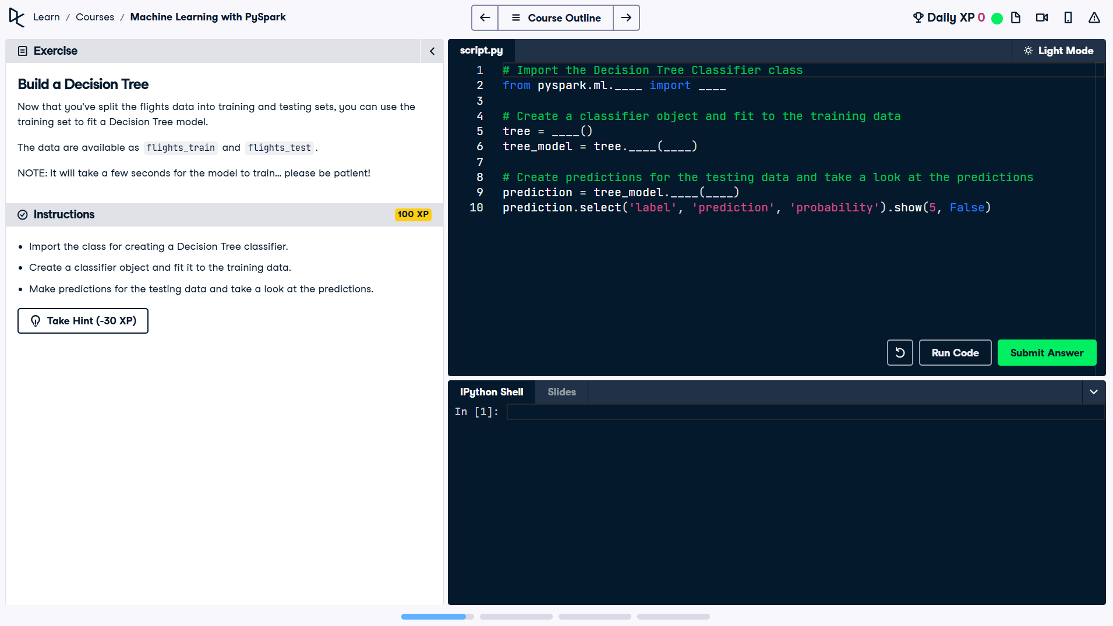The height and width of the screenshot is (626, 1113).
Task: Go to next exercise arrow
Action: 626,17
